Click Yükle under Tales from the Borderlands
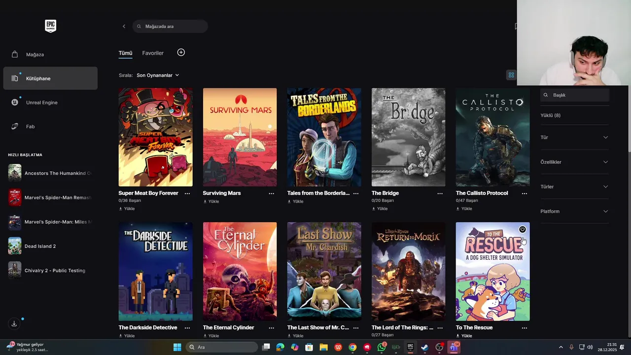 click(295, 202)
